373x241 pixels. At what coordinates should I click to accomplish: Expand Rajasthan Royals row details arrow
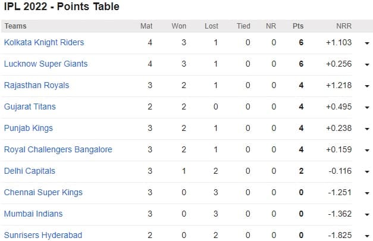[366, 86]
